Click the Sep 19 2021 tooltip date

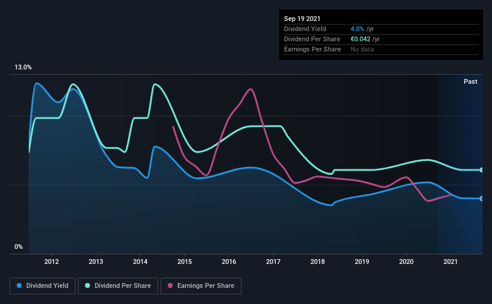pyautogui.click(x=302, y=19)
